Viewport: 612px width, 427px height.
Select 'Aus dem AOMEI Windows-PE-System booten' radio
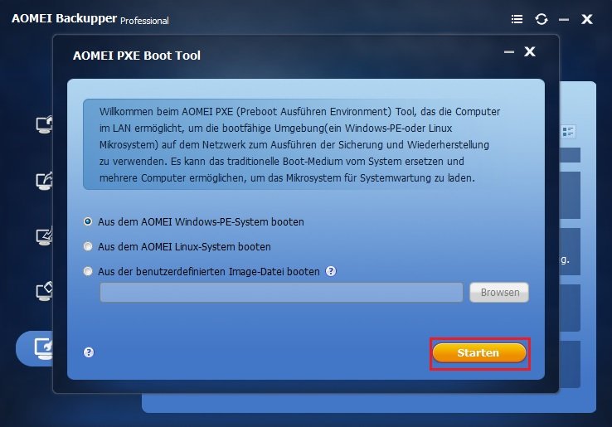coord(88,221)
